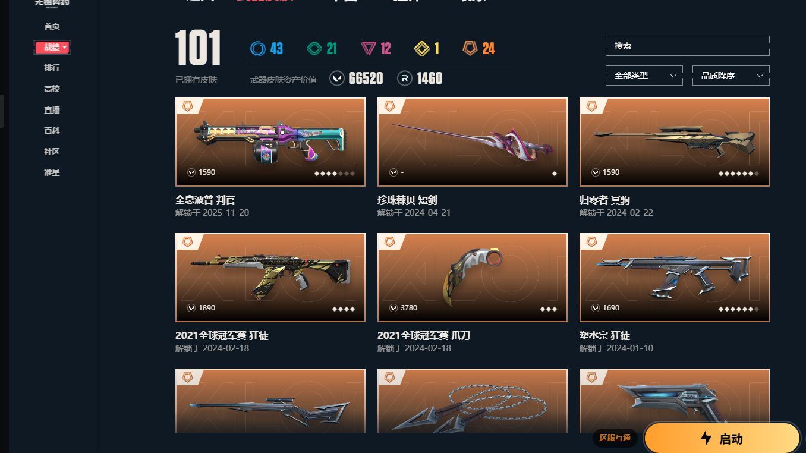Open the 准星 sidebar item
Screen dimensions: 806x453
[x=52, y=172]
